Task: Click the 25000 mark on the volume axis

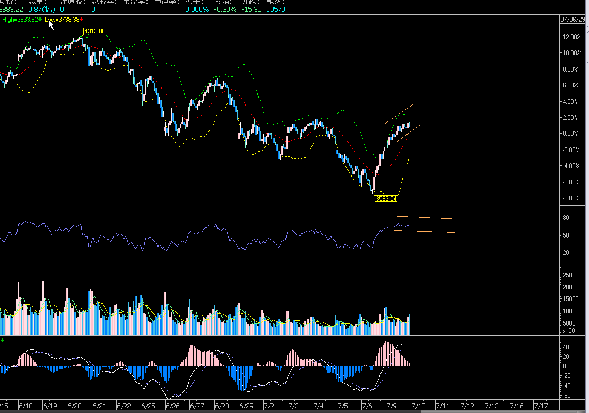Action: (570, 275)
